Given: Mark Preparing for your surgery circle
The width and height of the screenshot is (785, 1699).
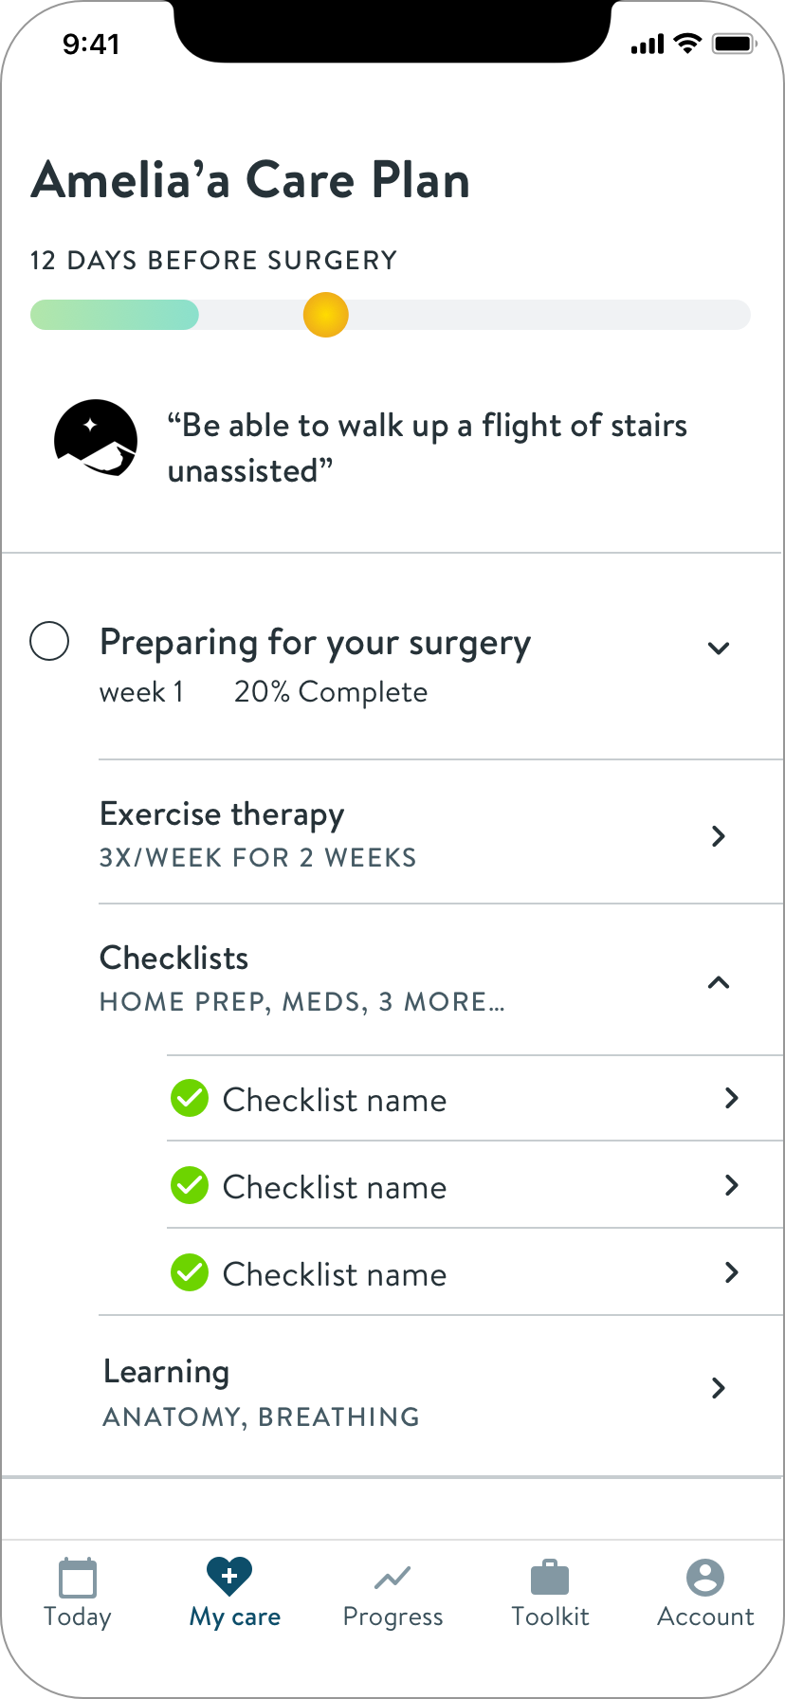Looking at the screenshot, I should click(49, 641).
